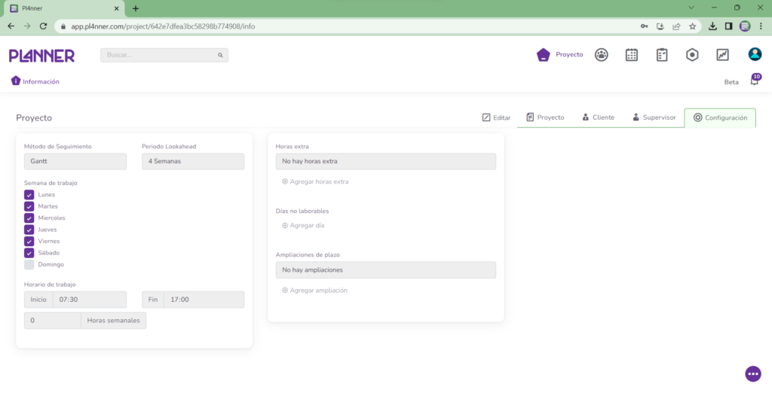Uncheck the Lunes workday checkbox
Image resolution: width=772 pixels, height=408 pixels.
[29, 195]
